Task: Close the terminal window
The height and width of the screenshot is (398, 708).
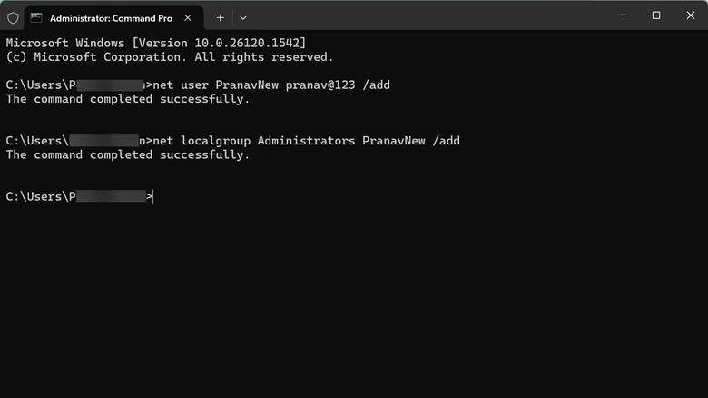Action: point(689,15)
